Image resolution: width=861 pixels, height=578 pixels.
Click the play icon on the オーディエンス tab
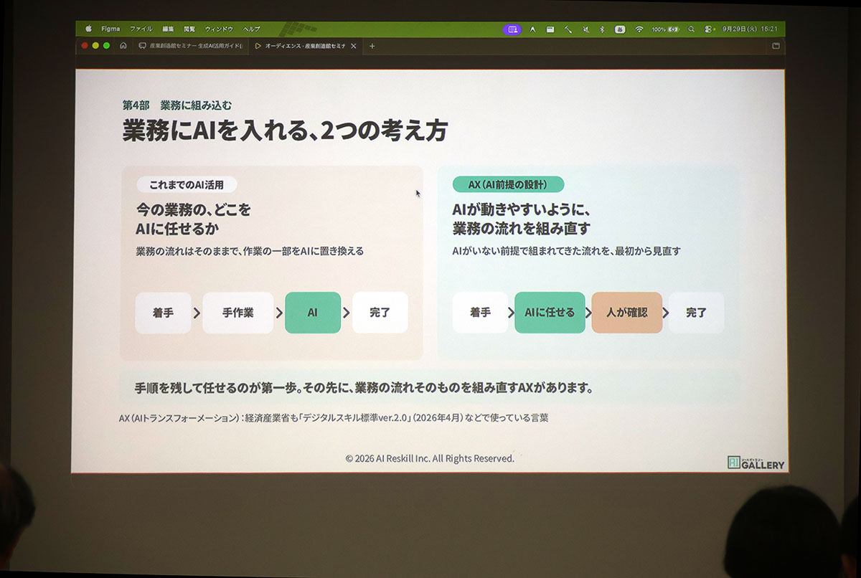pos(258,46)
